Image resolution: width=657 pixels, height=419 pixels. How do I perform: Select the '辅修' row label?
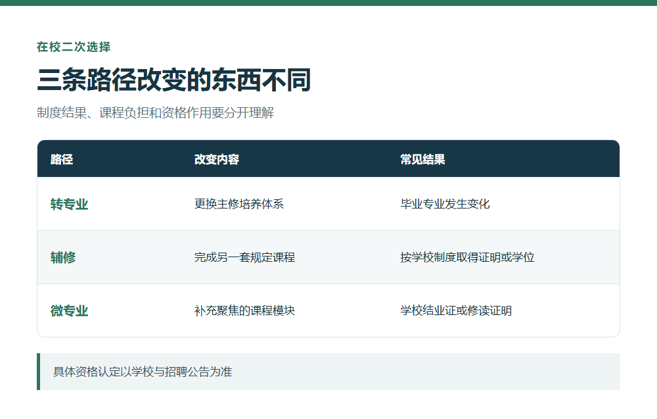[x=63, y=258]
